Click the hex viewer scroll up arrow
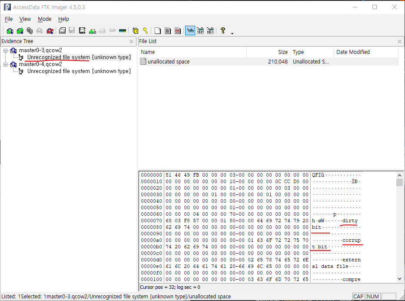This screenshot has width=405, height=301. [400, 175]
